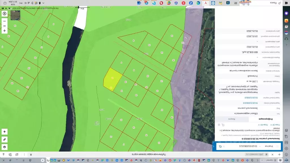Viewport: 290px width, 163px height.
Task: Select the area value 1 200 кв. м
Action: point(252,81)
